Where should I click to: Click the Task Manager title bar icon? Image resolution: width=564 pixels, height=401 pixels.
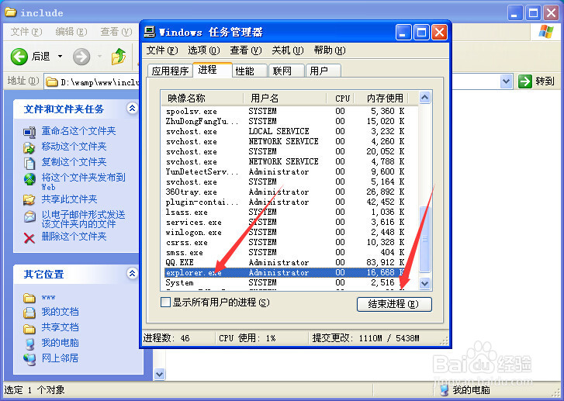pos(149,32)
